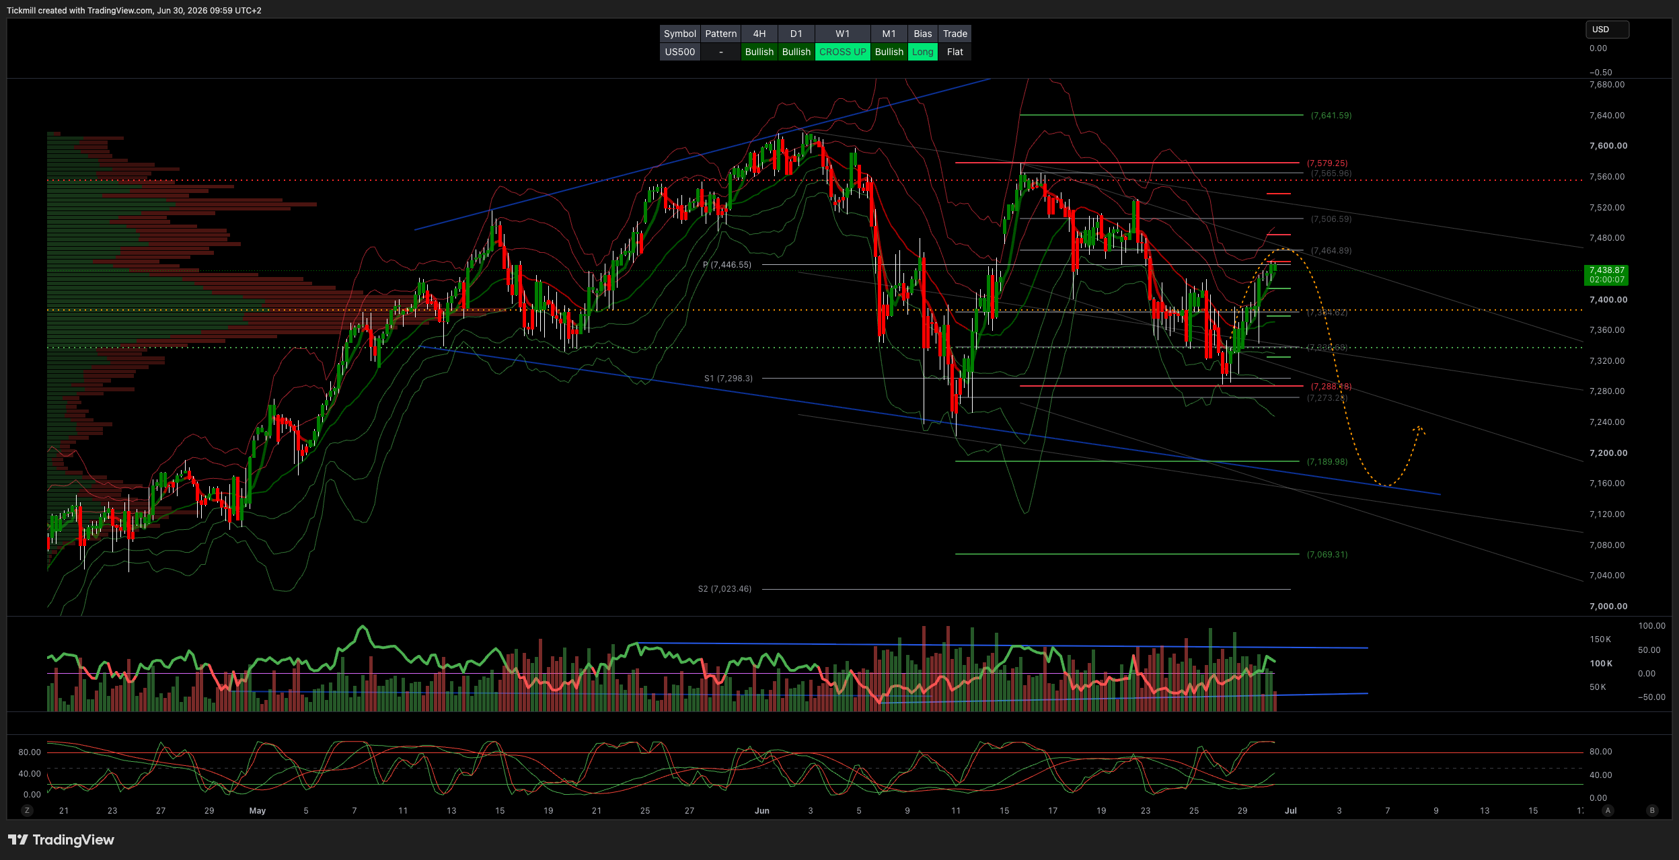Click the Bias column header
Image resolution: width=1679 pixels, height=860 pixels.
pyautogui.click(x=923, y=34)
